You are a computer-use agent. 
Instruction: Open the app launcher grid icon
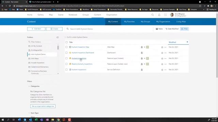(x=165, y=15)
